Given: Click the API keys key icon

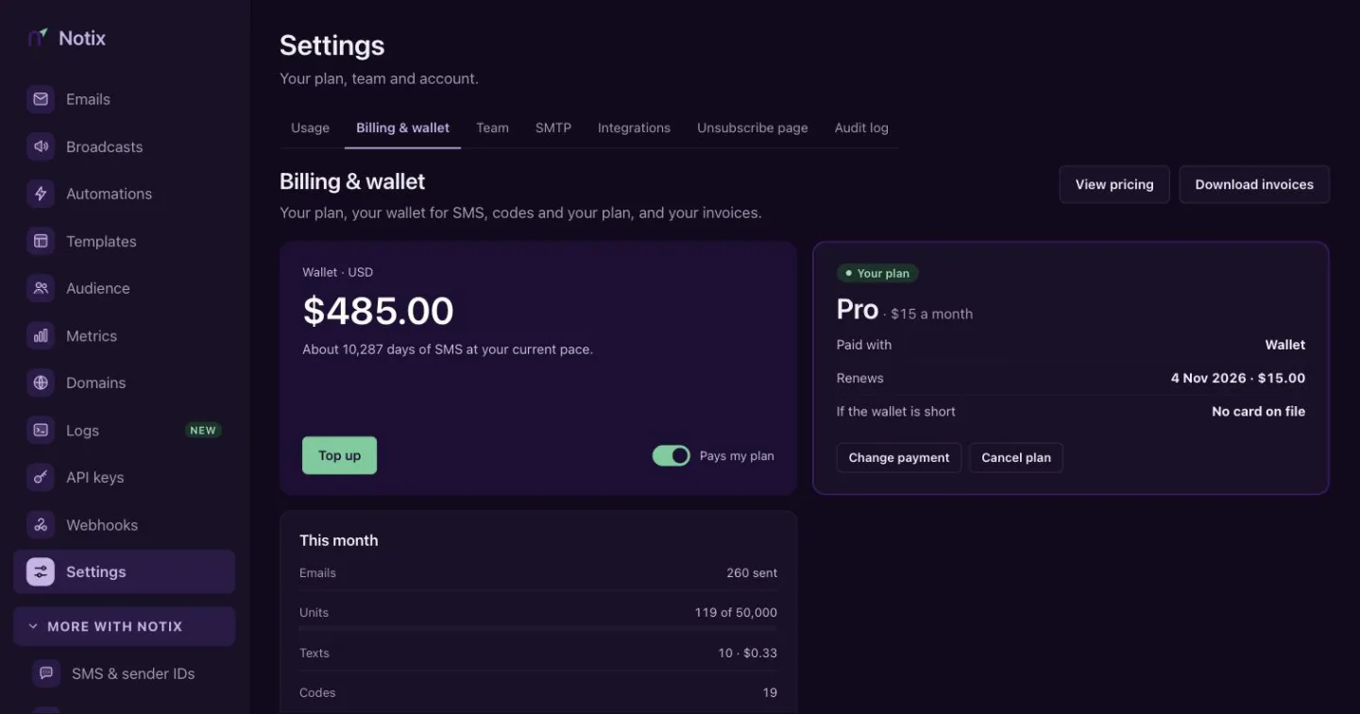Looking at the screenshot, I should [x=41, y=477].
